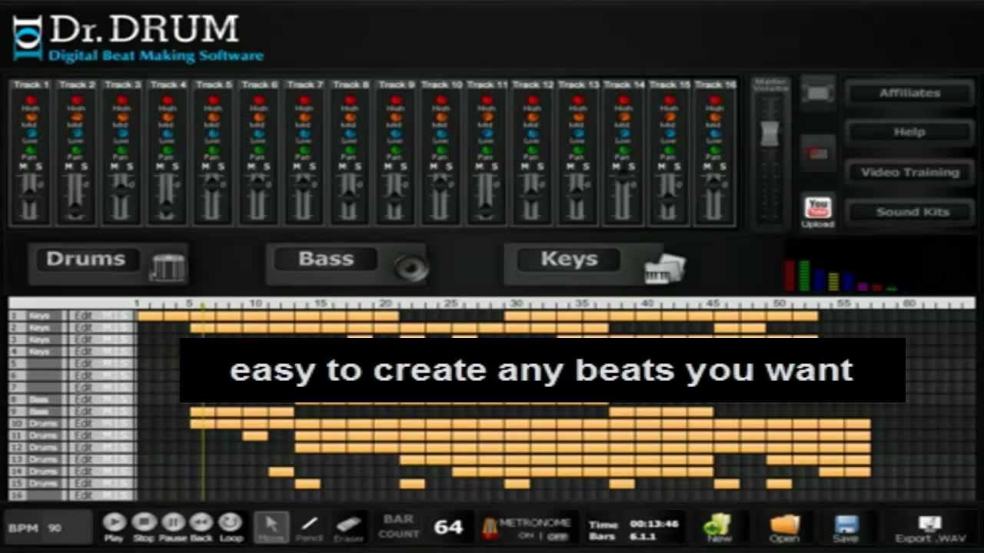Solo Track 8 in the mixer
The image size is (984, 553).
pos(358,166)
